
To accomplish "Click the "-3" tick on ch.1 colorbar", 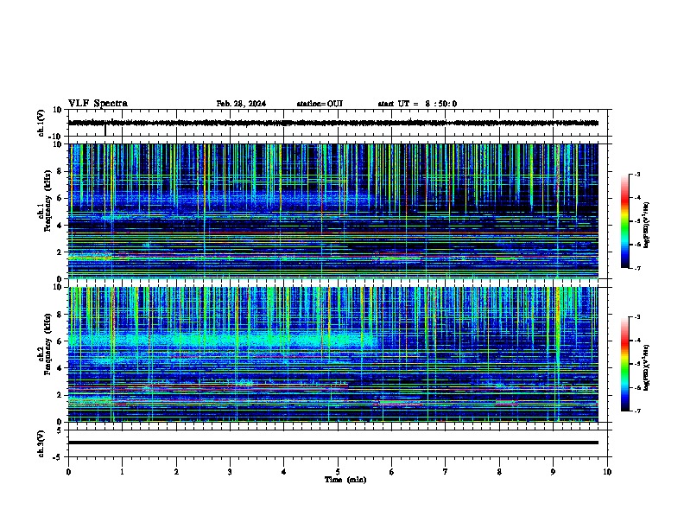I will click(x=637, y=175).
